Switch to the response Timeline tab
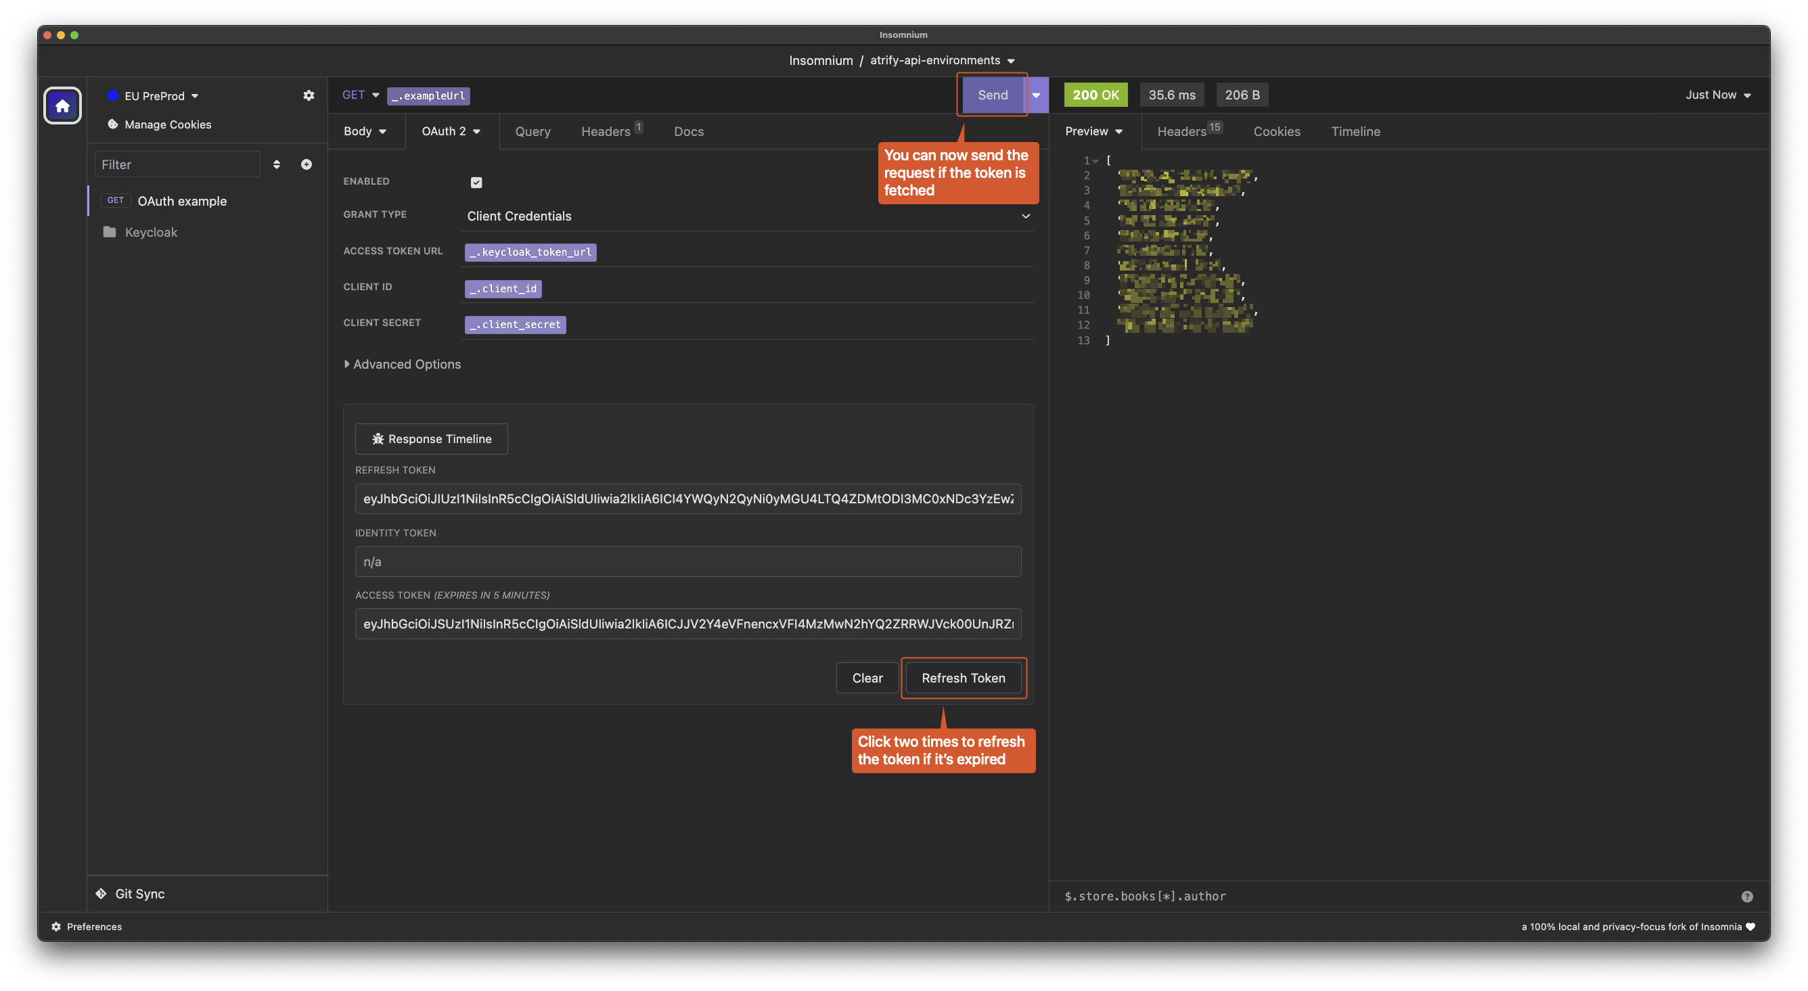This screenshot has width=1808, height=991. pyautogui.click(x=1355, y=131)
